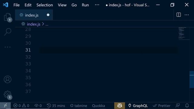Click line number 28 in gutter
The width and height of the screenshot is (194, 109).
(x=28, y=29)
